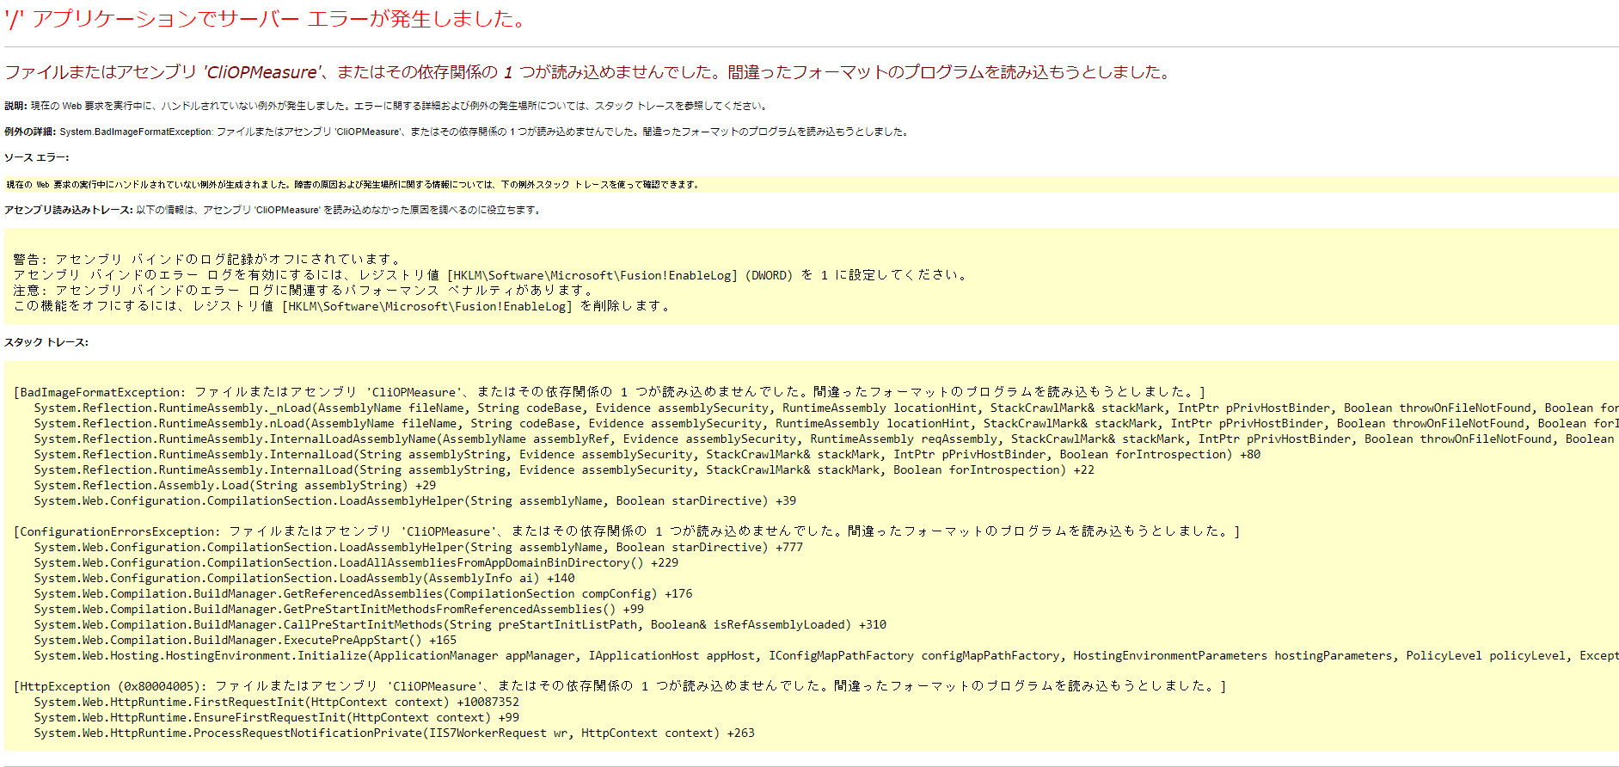Click the 'LoadAllAssembliesFromAppDomainBinDirectory' stack line

click(x=356, y=562)
